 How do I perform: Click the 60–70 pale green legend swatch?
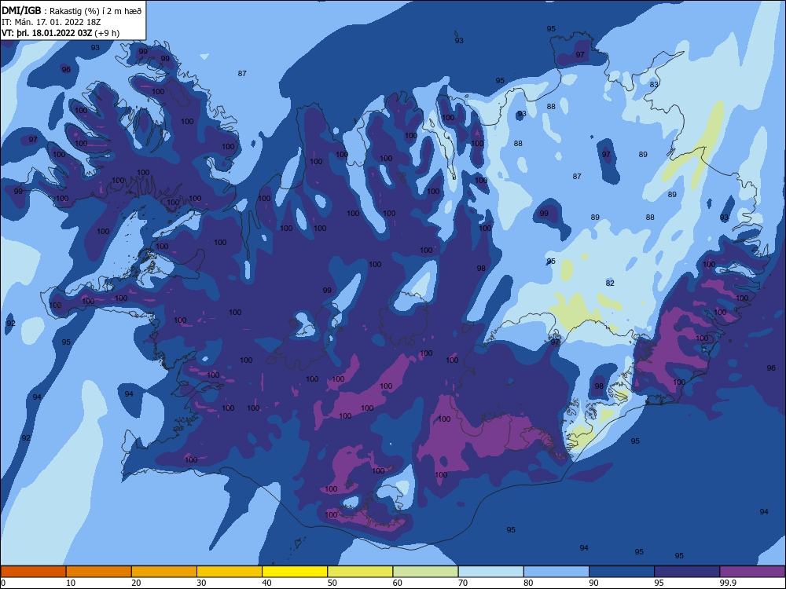click(425, 572)
